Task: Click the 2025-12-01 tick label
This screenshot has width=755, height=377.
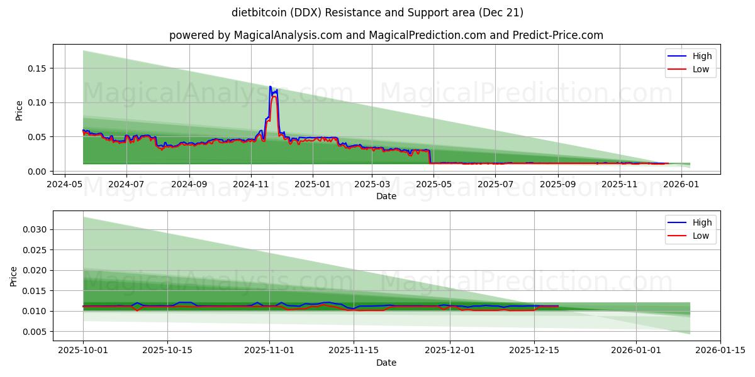Action: pyautogui.click(x=450, y=350)
